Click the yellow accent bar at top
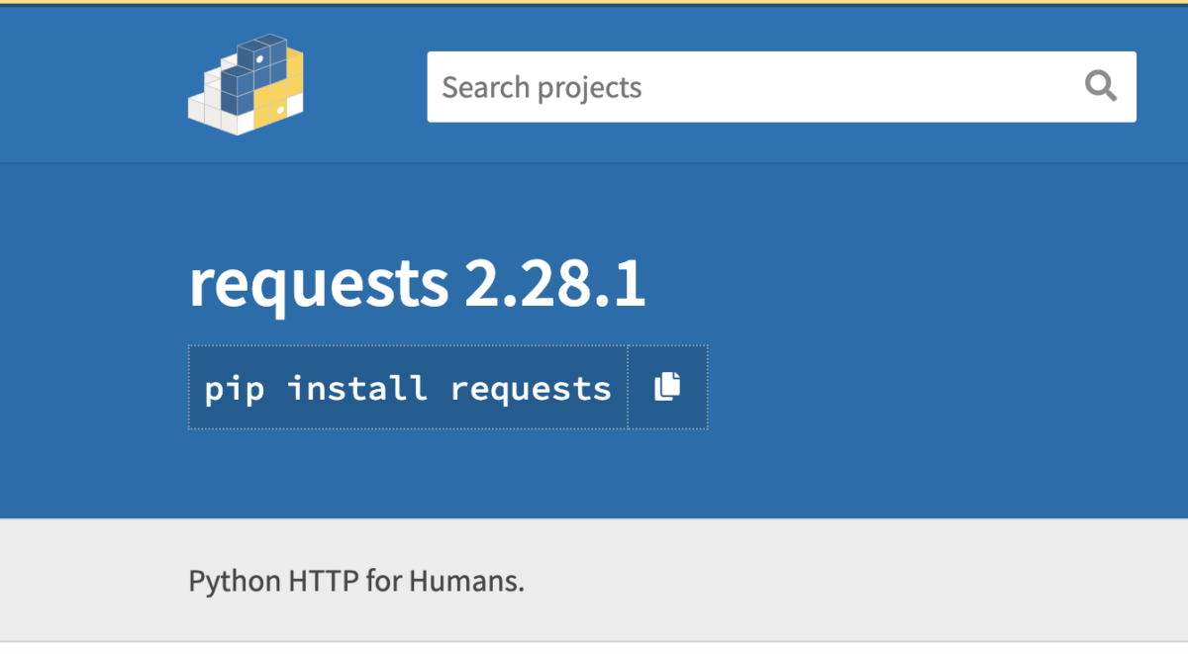This screenshot has width=1188, height=654. (x=594, y=5)
